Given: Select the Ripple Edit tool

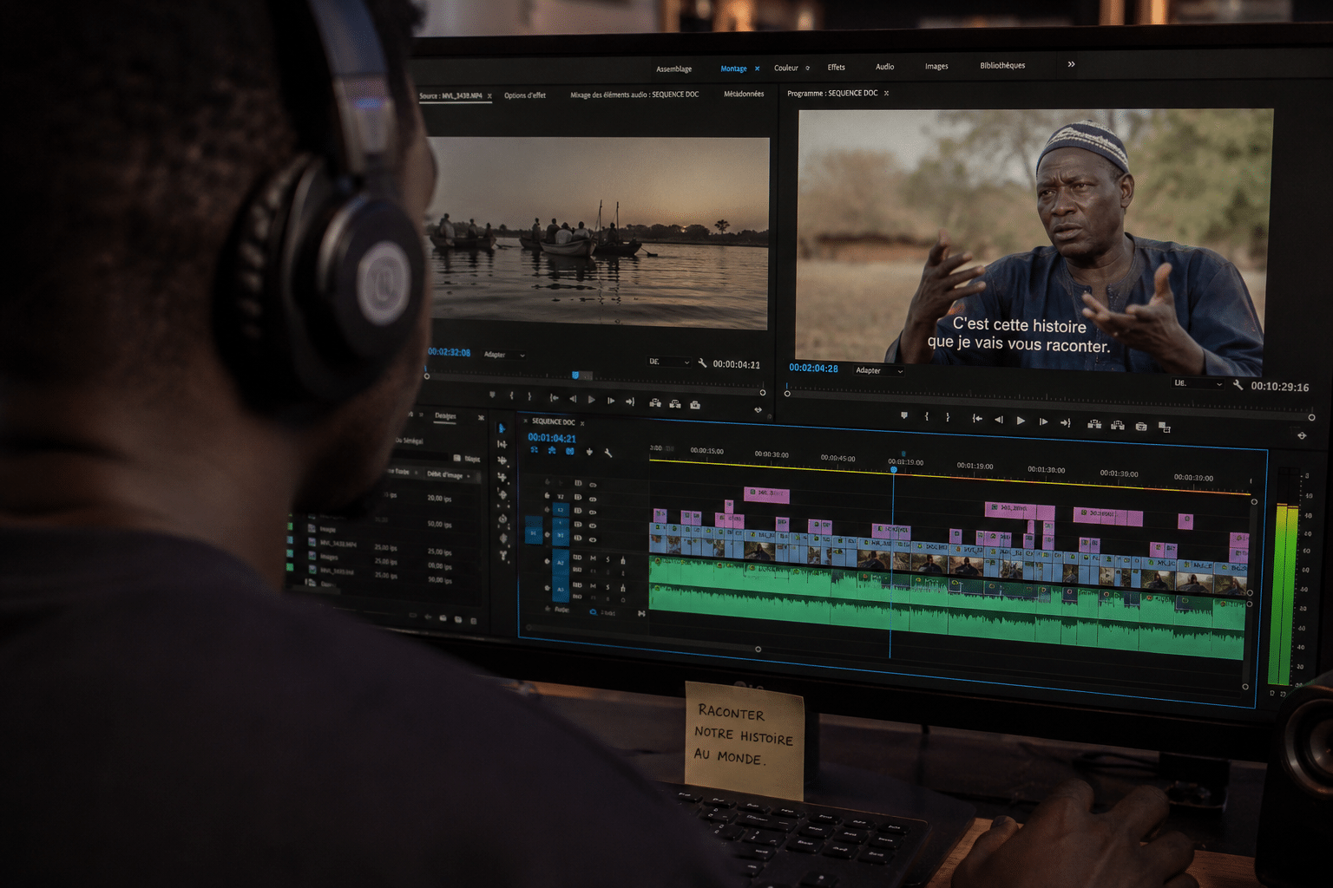Looking at the screenshot, I should [x=502, y=460].
